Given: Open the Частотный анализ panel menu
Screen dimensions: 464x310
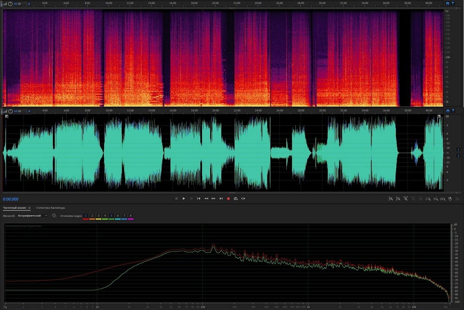Looking at the screenshot, I should coord(29,208).
